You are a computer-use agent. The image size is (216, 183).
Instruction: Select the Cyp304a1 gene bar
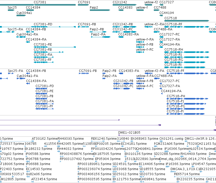click(21, 15)
